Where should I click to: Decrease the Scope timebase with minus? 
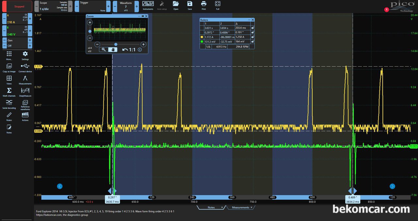[x=36, y=6]
